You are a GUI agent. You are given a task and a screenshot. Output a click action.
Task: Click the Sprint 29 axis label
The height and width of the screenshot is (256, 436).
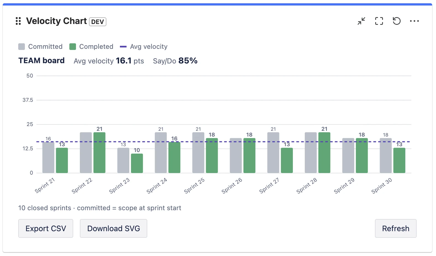pyautogui.click(x=344, y=185)
